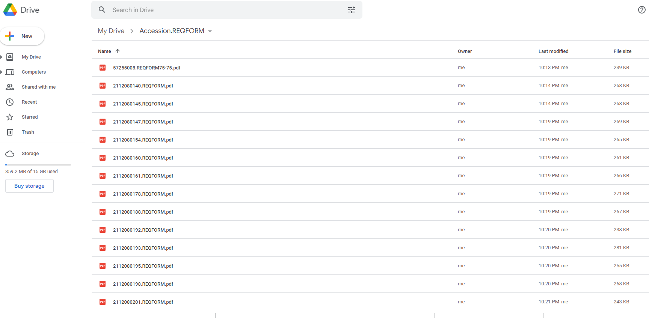Click the Starred star icon
649x318 pixels.
10,117
